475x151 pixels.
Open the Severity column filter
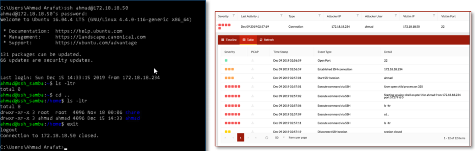233,16
